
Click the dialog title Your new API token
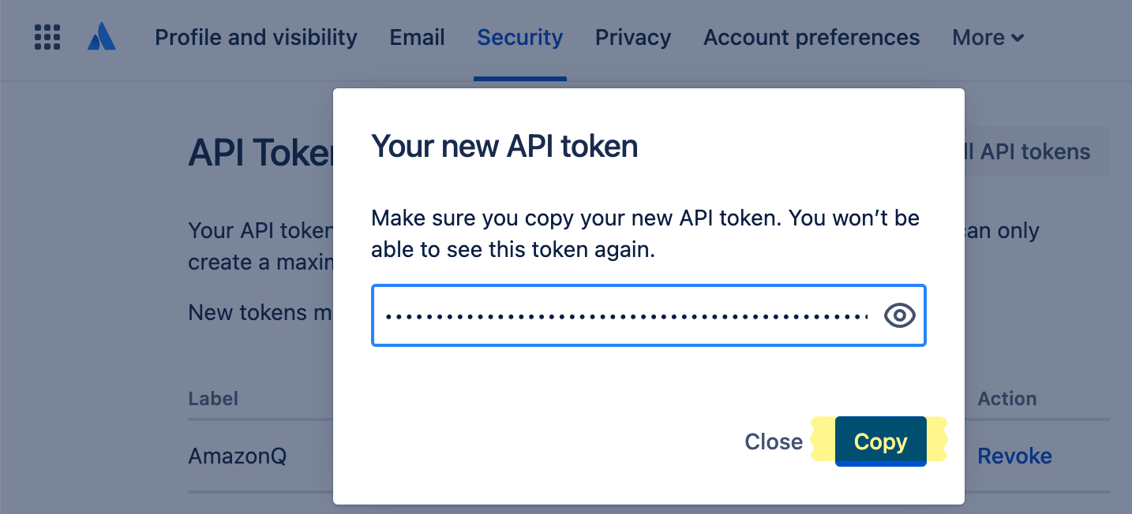click(504, 146)
